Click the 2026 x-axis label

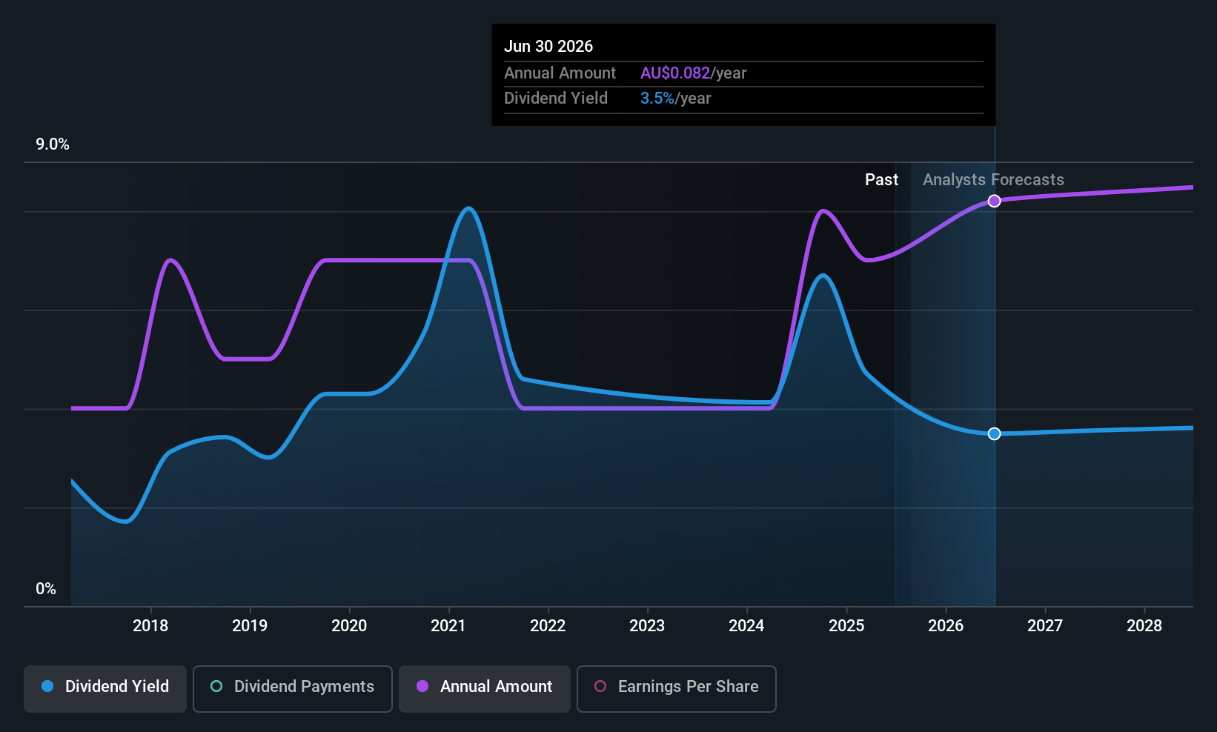coord(946,626)
